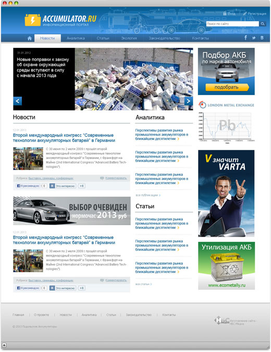
Task: Go to the home page via house icon
Action: [30, 38]
